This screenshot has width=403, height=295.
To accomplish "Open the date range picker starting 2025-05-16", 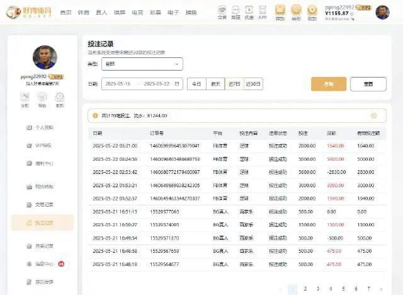I will click(142, 84).
